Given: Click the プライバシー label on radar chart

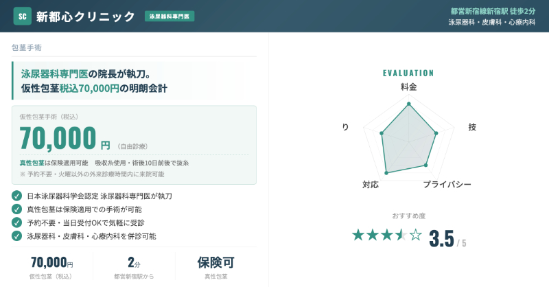Looking at the screenshot, I should (447, 185).
